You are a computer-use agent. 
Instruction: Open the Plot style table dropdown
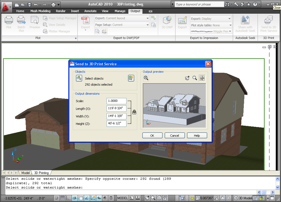(211, 25)
